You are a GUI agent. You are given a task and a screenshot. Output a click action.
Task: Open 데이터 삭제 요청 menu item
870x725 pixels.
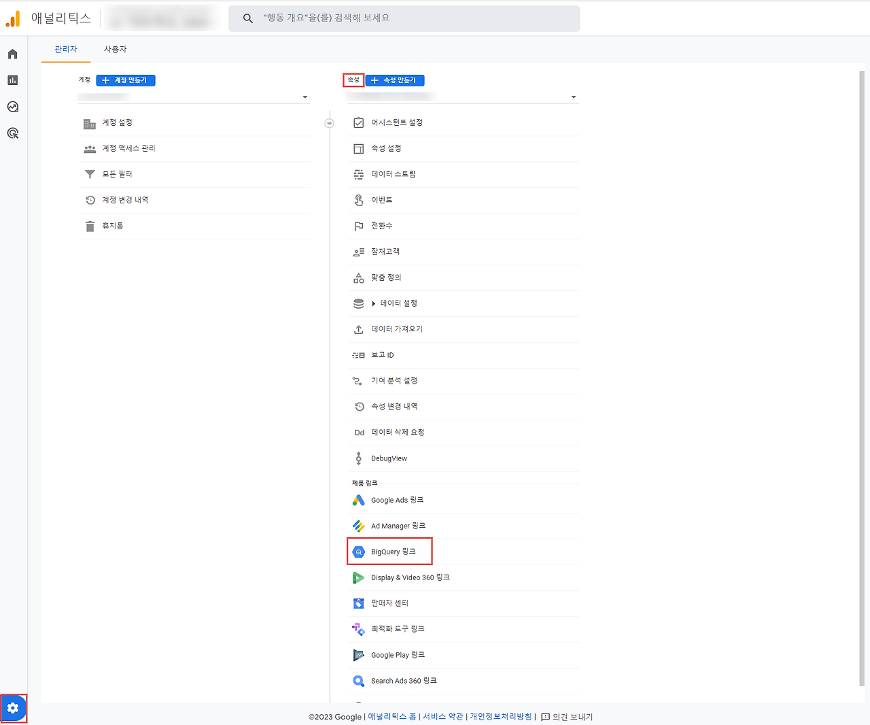click(x=463, y=433)
